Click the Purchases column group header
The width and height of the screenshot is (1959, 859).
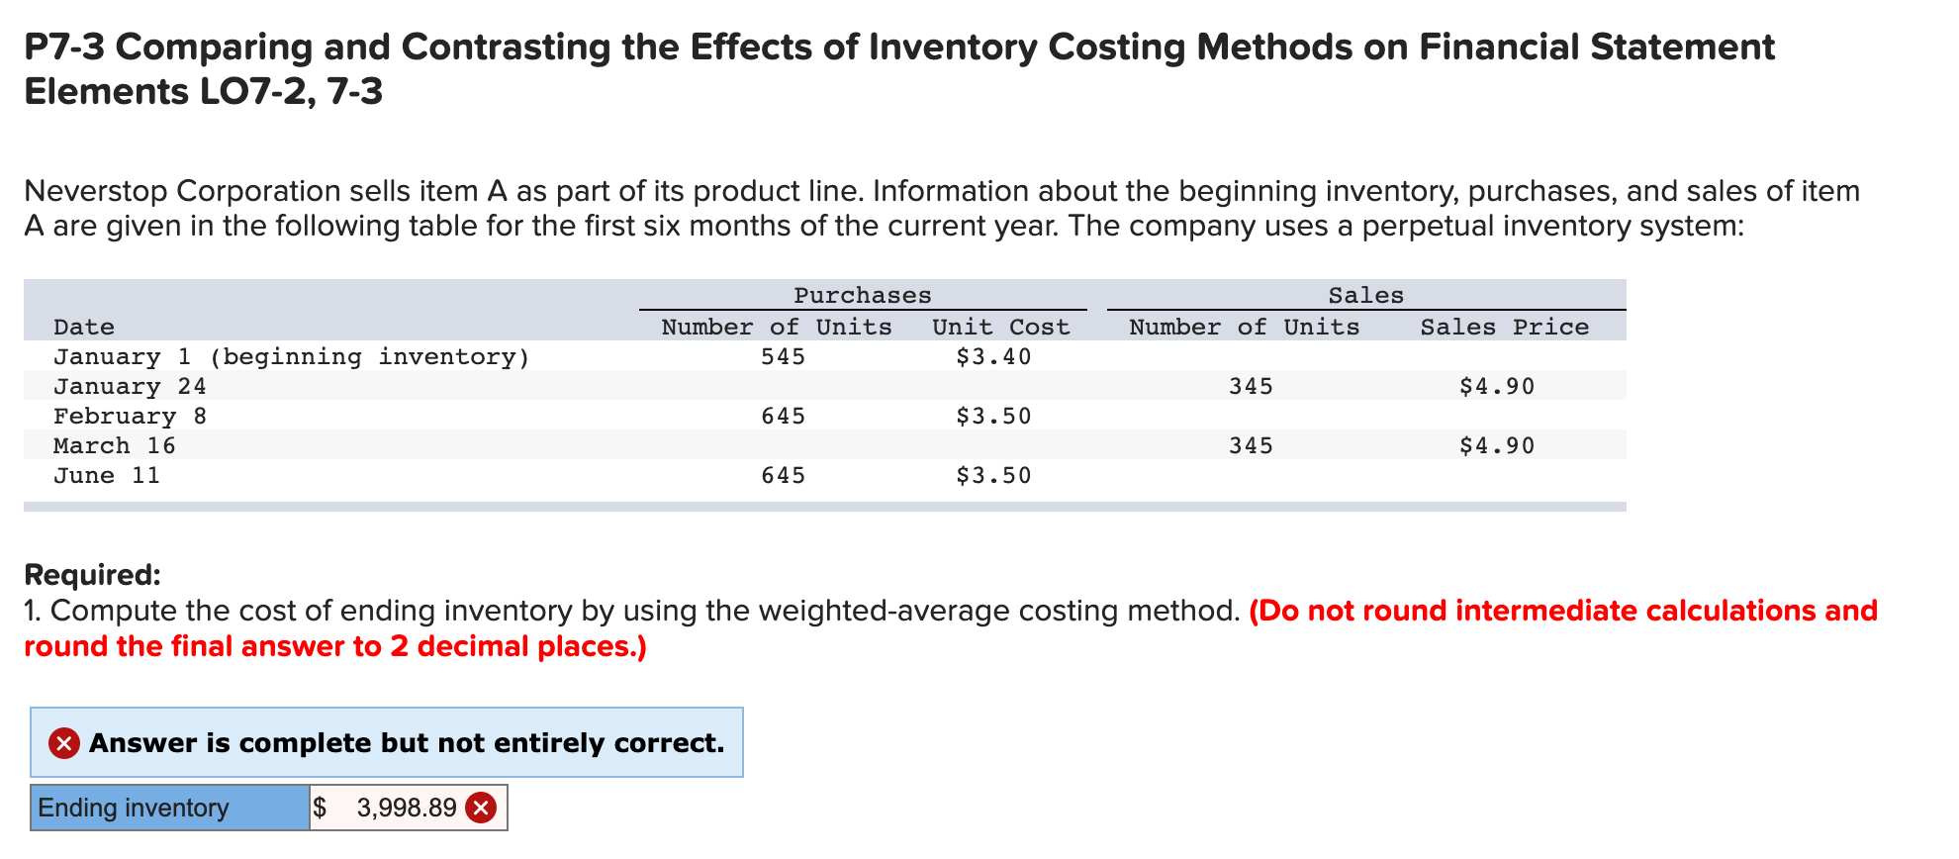[x=863, y=295]
